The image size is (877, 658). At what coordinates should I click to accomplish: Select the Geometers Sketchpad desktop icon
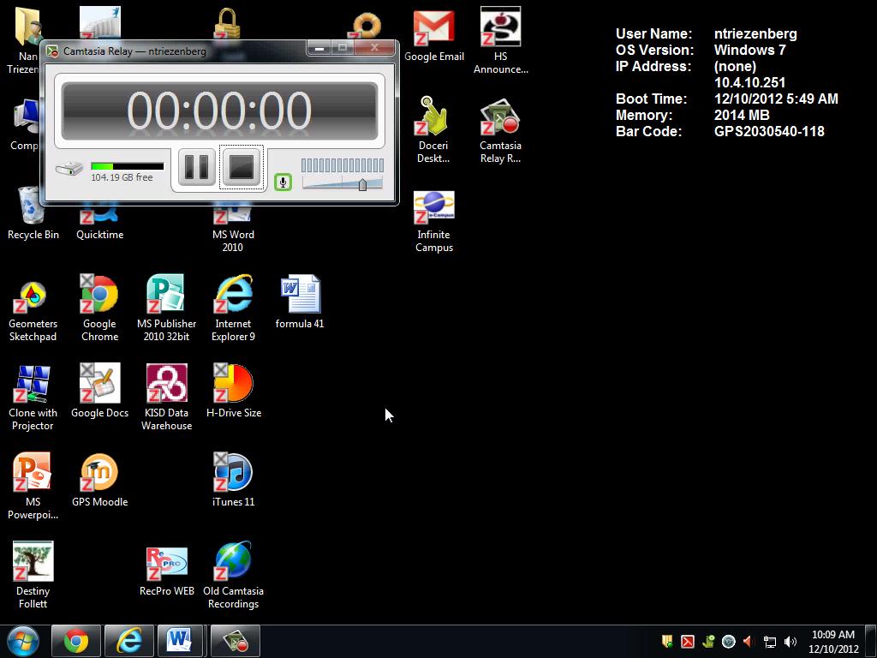click(33, 312)
